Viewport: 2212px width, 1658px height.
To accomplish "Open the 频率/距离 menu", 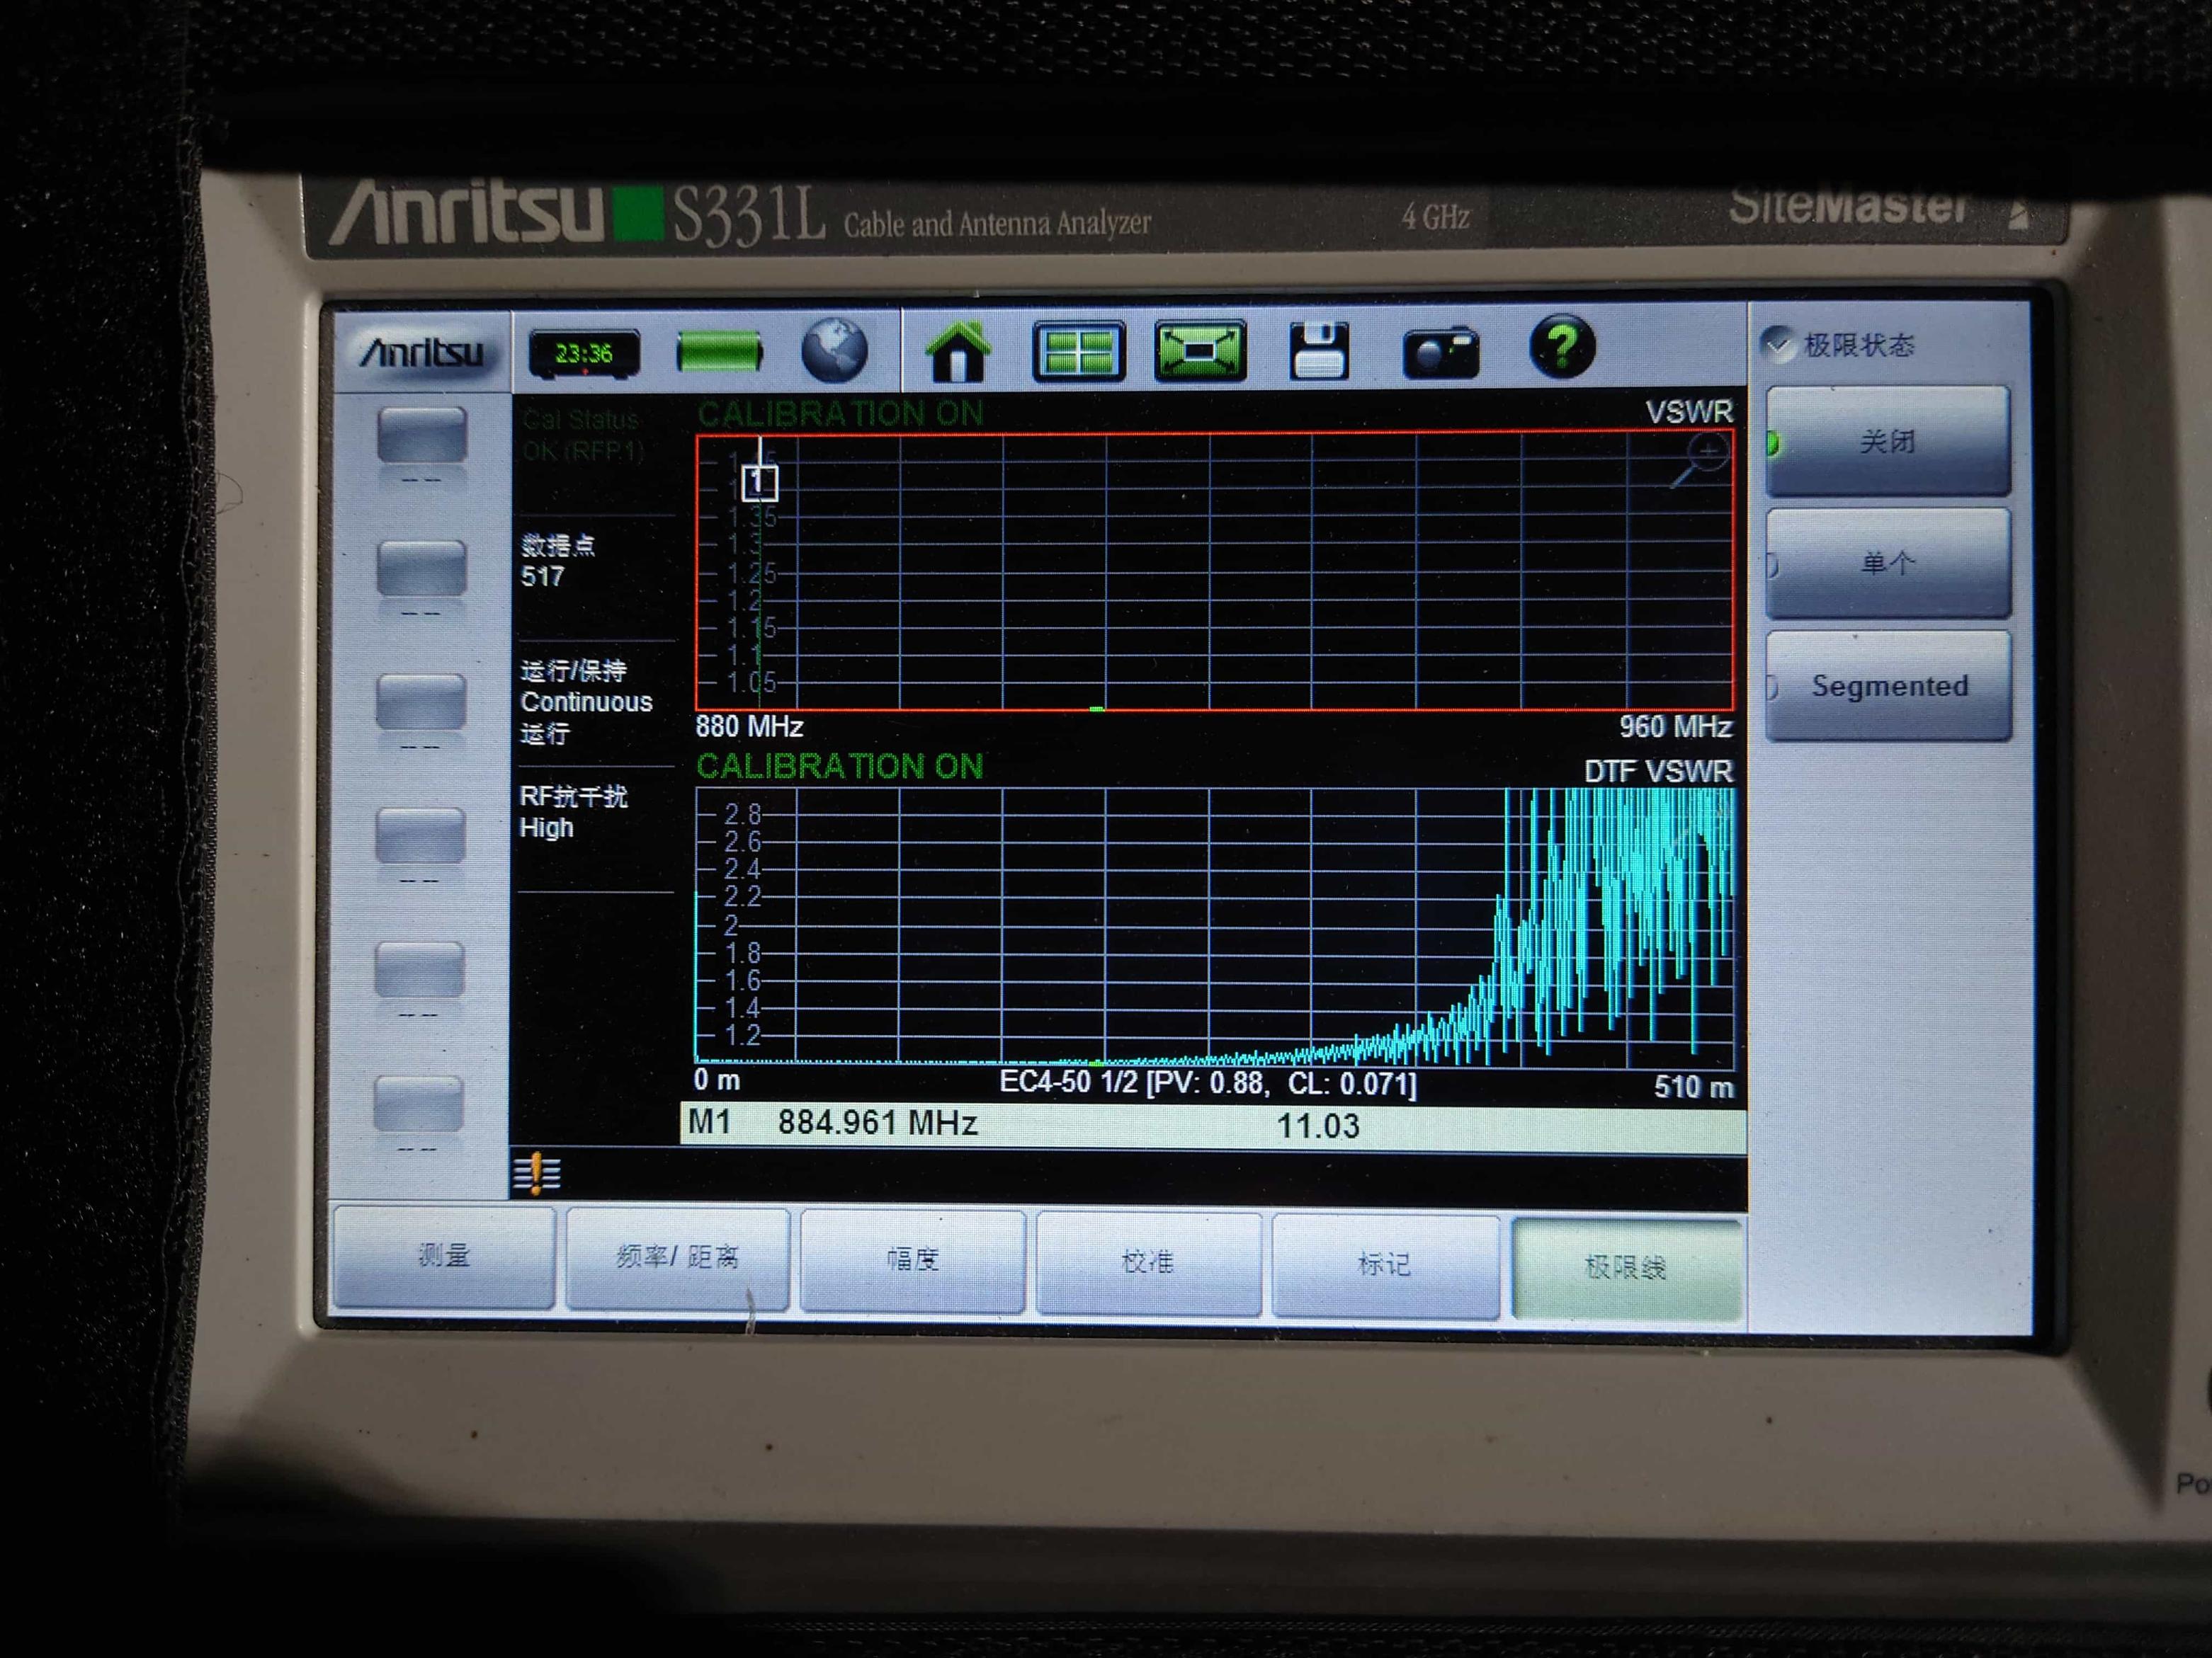I will pos(677,1258).
